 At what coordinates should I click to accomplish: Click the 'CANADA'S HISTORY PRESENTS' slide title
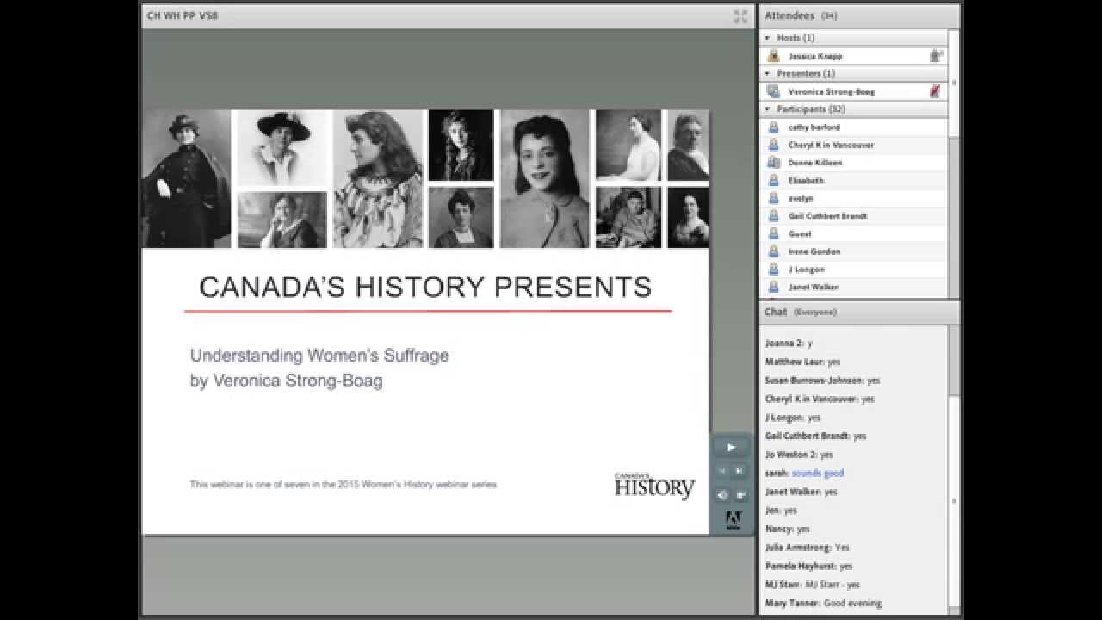(x=425, y=287)
